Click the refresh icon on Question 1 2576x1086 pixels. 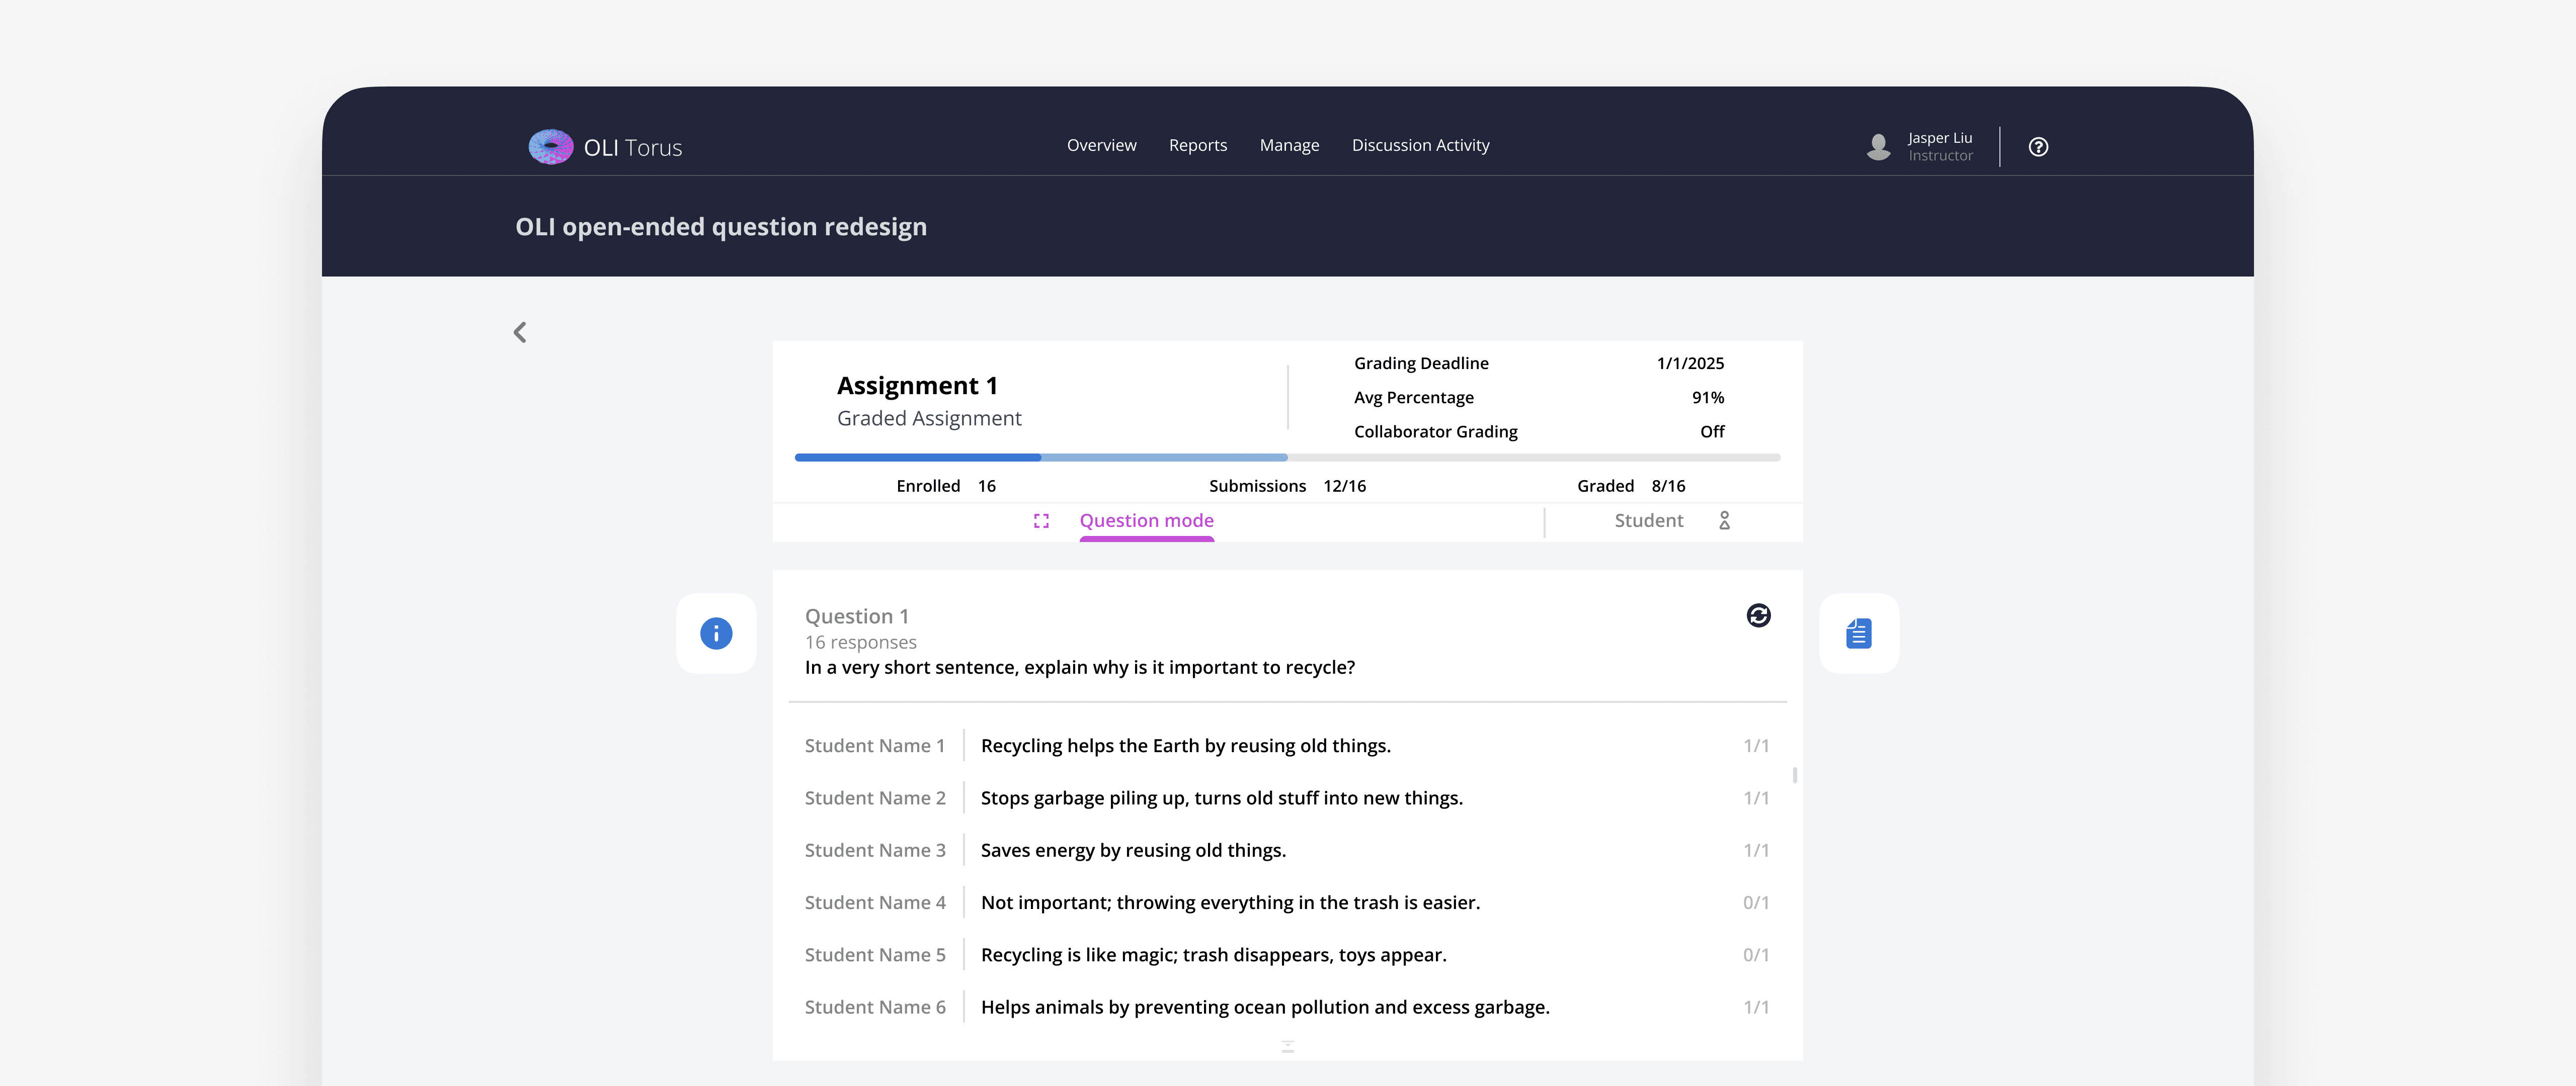click(x=1758, y=615)
